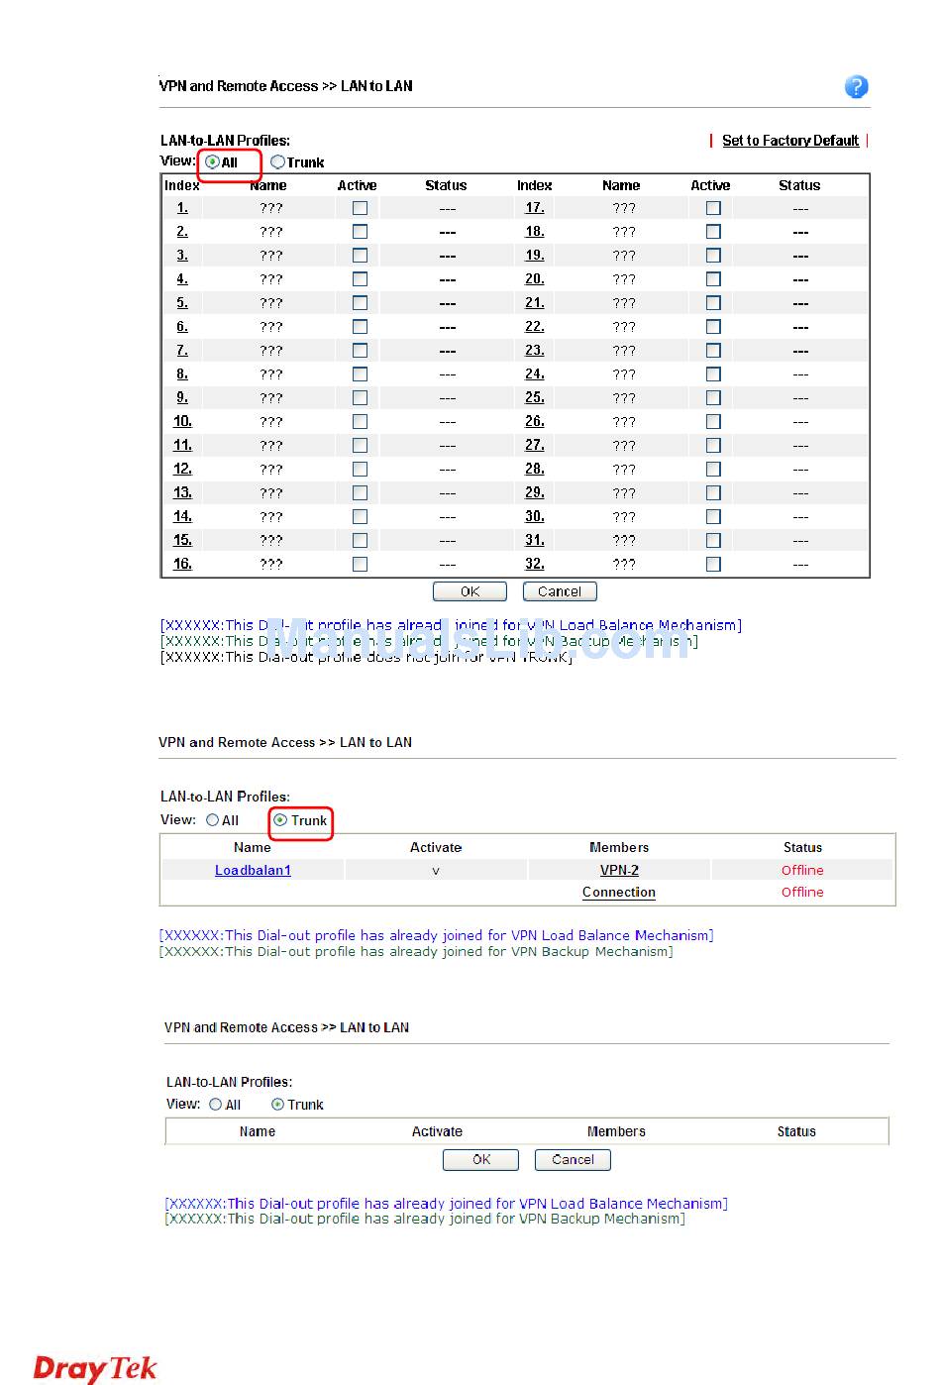941x1385 pixels.
Task: Click Cancel in the empty Trunk panel
Action: click(x=573, y=1160)
